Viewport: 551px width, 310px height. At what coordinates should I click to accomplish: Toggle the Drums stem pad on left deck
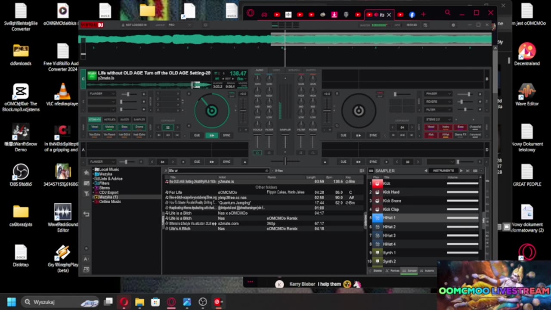coord(139,127)
